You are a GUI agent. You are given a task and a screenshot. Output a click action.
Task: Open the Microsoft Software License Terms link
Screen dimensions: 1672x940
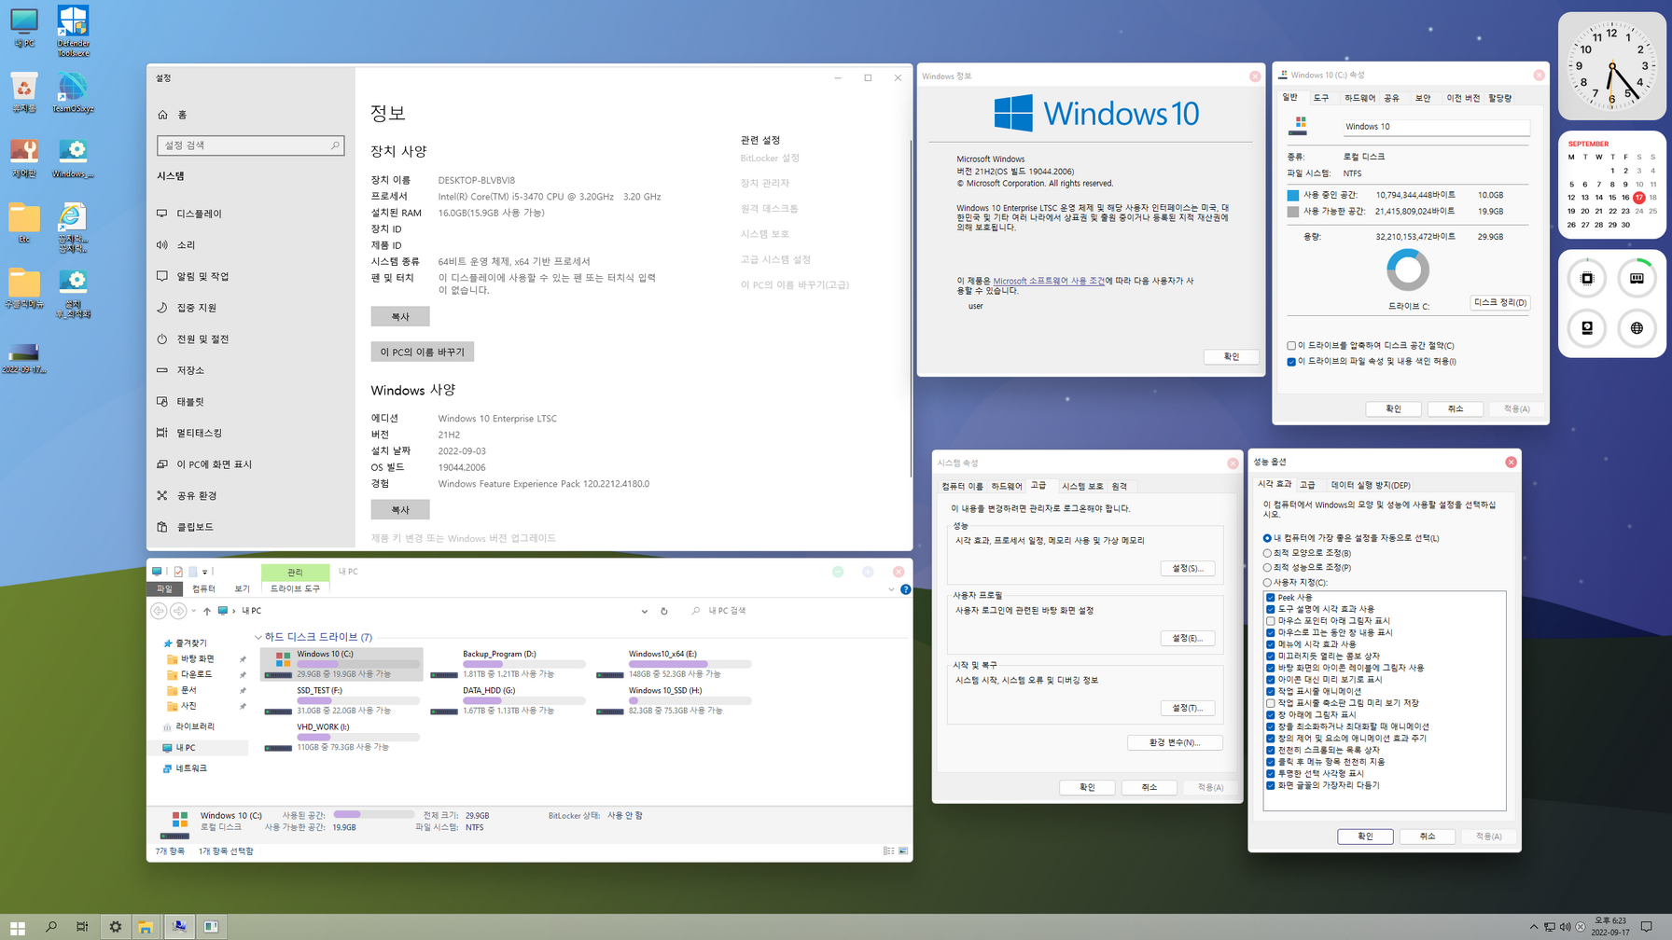point(1049,281)
